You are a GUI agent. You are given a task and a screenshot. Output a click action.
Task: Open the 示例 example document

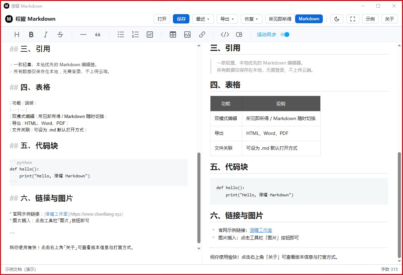click(x=370, y=19)
